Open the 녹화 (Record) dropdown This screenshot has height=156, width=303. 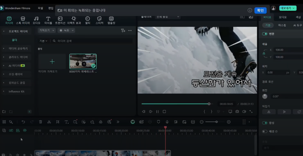(67, 30)
